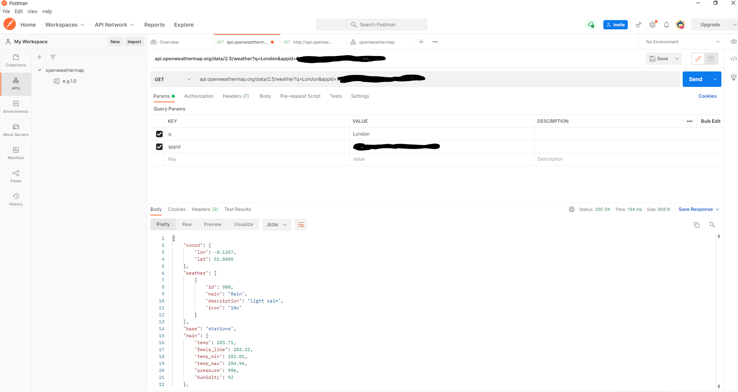Switch to the Pre-request Script tab
The width and height of the screenshot is (738, 392).
301,96
